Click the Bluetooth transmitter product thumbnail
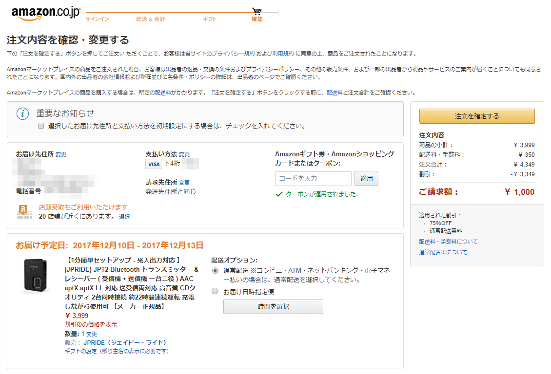This screenshot has height=374, width=551. click(35, 276)
